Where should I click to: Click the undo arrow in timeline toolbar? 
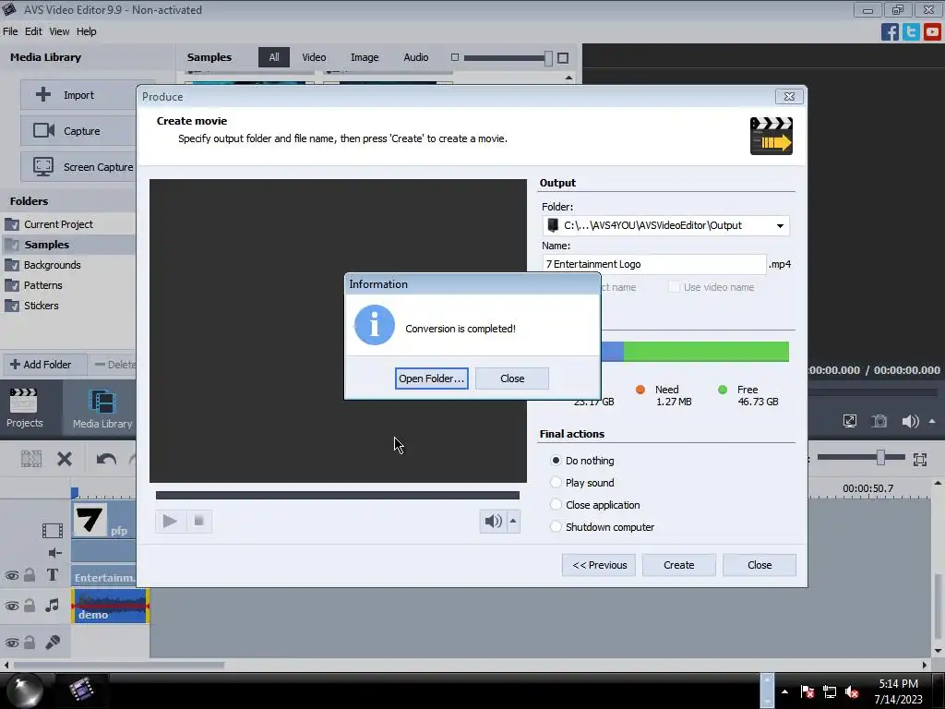tap(106, 460)
